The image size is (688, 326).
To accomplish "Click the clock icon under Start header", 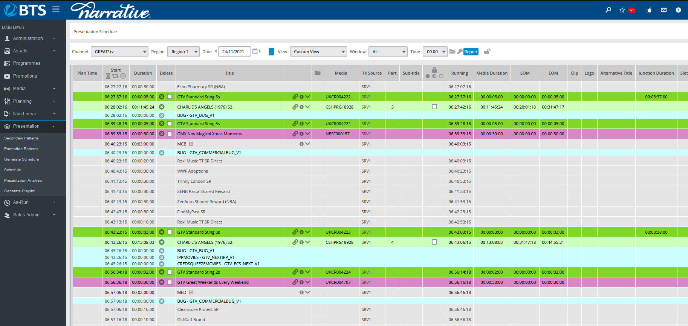I will click(123, 76).
